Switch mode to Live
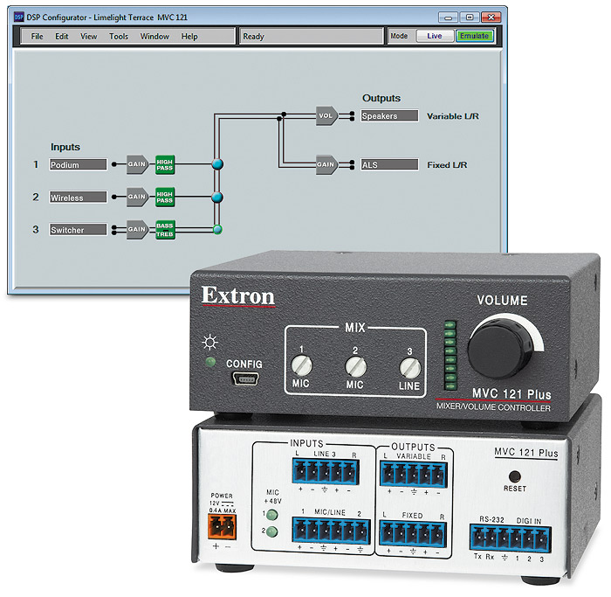The width and height of the screenshot is (611, 597). coord(435,37)
